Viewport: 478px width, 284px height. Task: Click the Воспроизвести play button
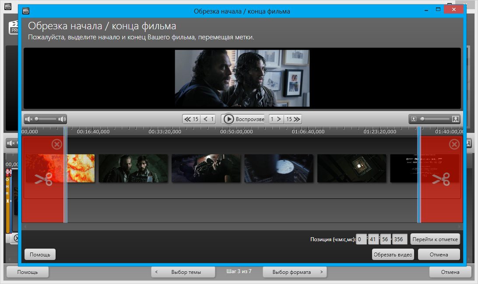(243, 119)
